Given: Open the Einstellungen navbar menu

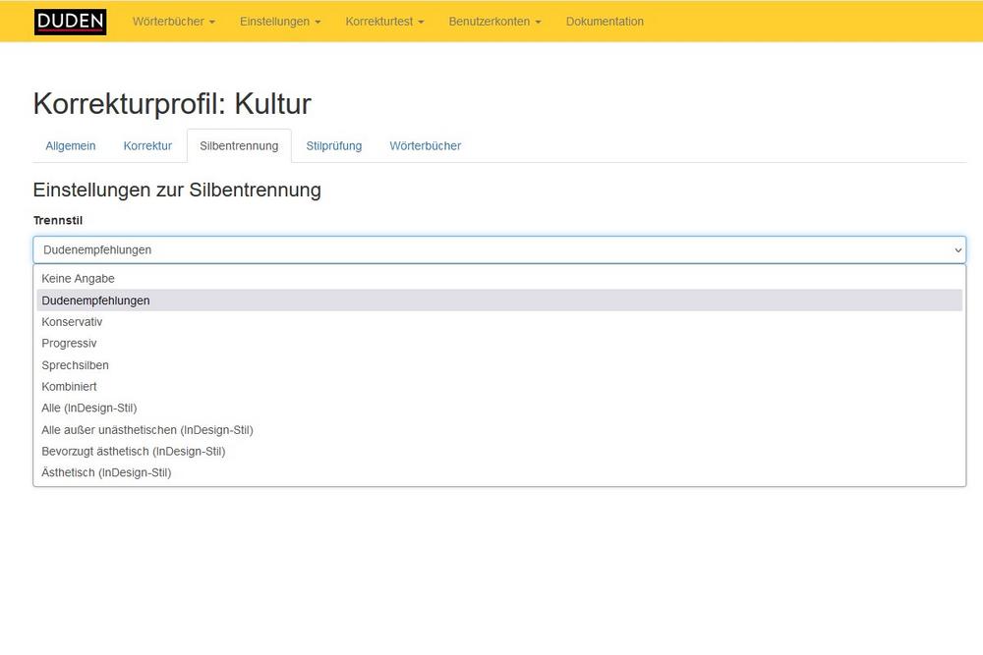Looking at the screenshot, I should 280,22.
